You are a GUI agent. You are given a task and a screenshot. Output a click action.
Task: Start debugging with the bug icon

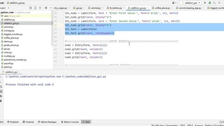pos(210,3)
